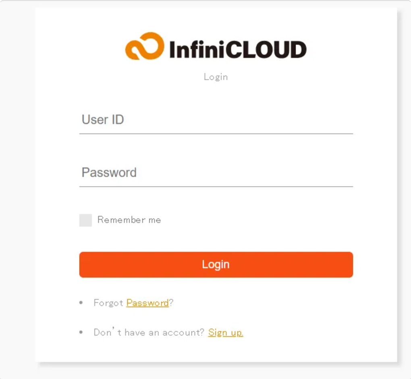The image size is (411, 379).
Task: Follow the Sign up link
Action: pos(226,333)
